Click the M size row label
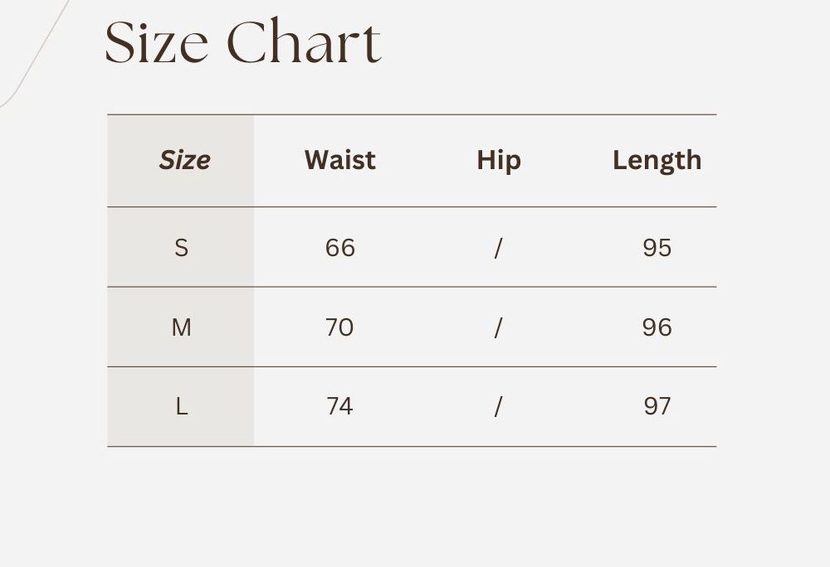 (x=181, y=327)
